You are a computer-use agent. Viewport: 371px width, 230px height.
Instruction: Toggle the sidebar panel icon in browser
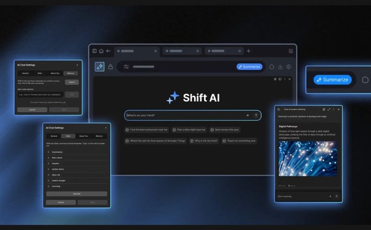coord(95,51)
